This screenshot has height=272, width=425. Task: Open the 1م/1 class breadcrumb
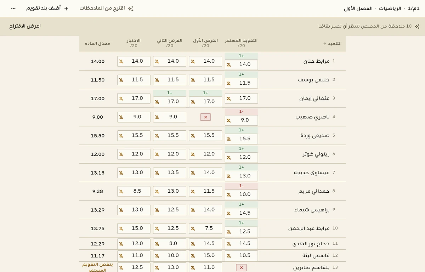pos(414,8)
